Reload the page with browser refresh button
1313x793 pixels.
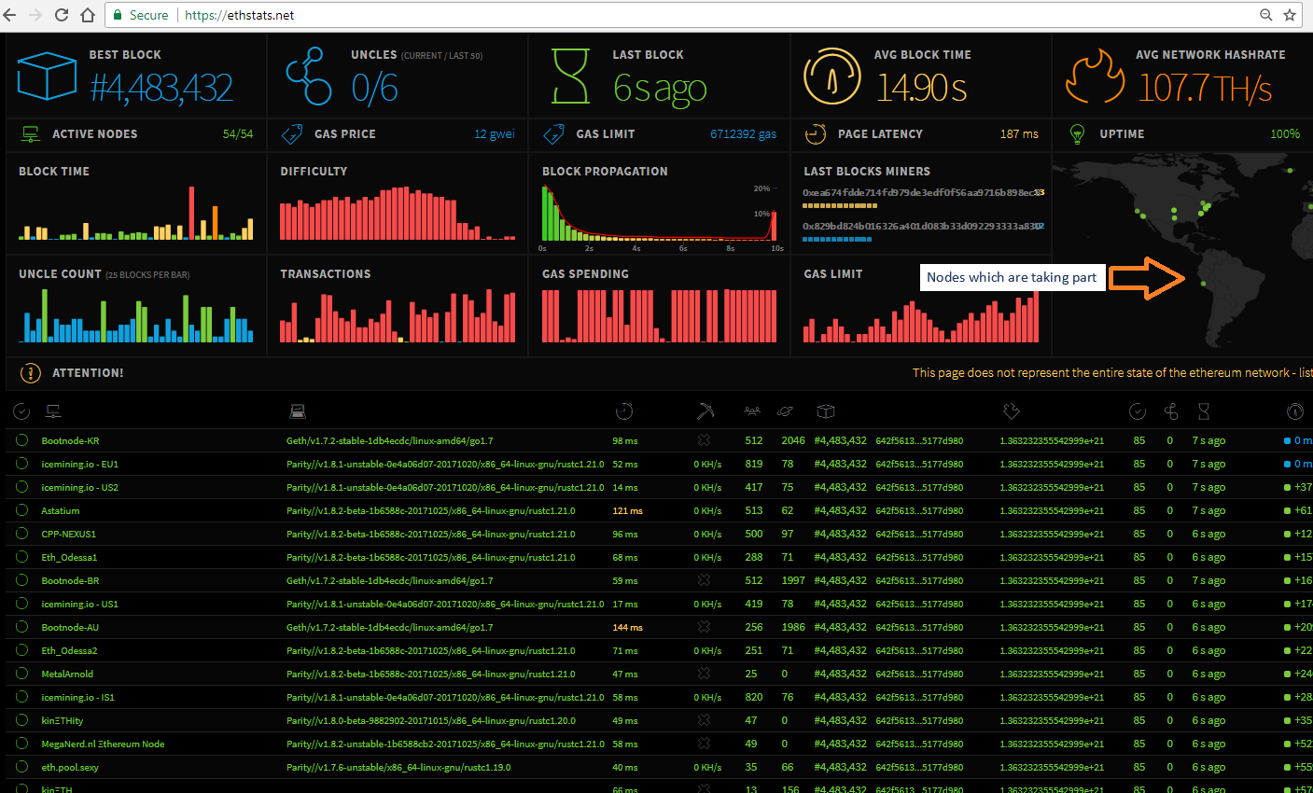click(x=62, y=15)
